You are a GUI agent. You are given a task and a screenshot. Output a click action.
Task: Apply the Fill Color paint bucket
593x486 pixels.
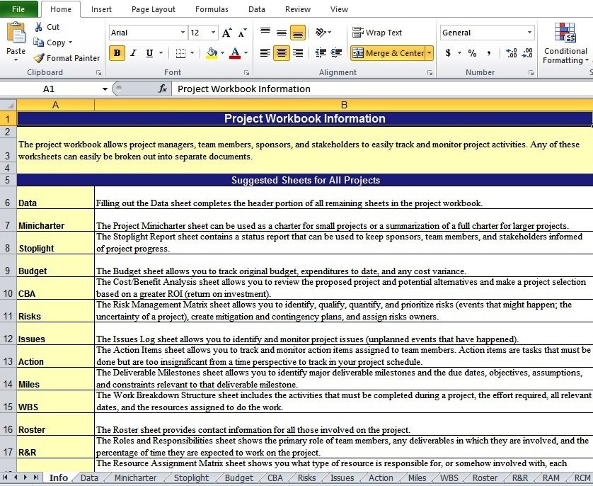tap(212, 53)
